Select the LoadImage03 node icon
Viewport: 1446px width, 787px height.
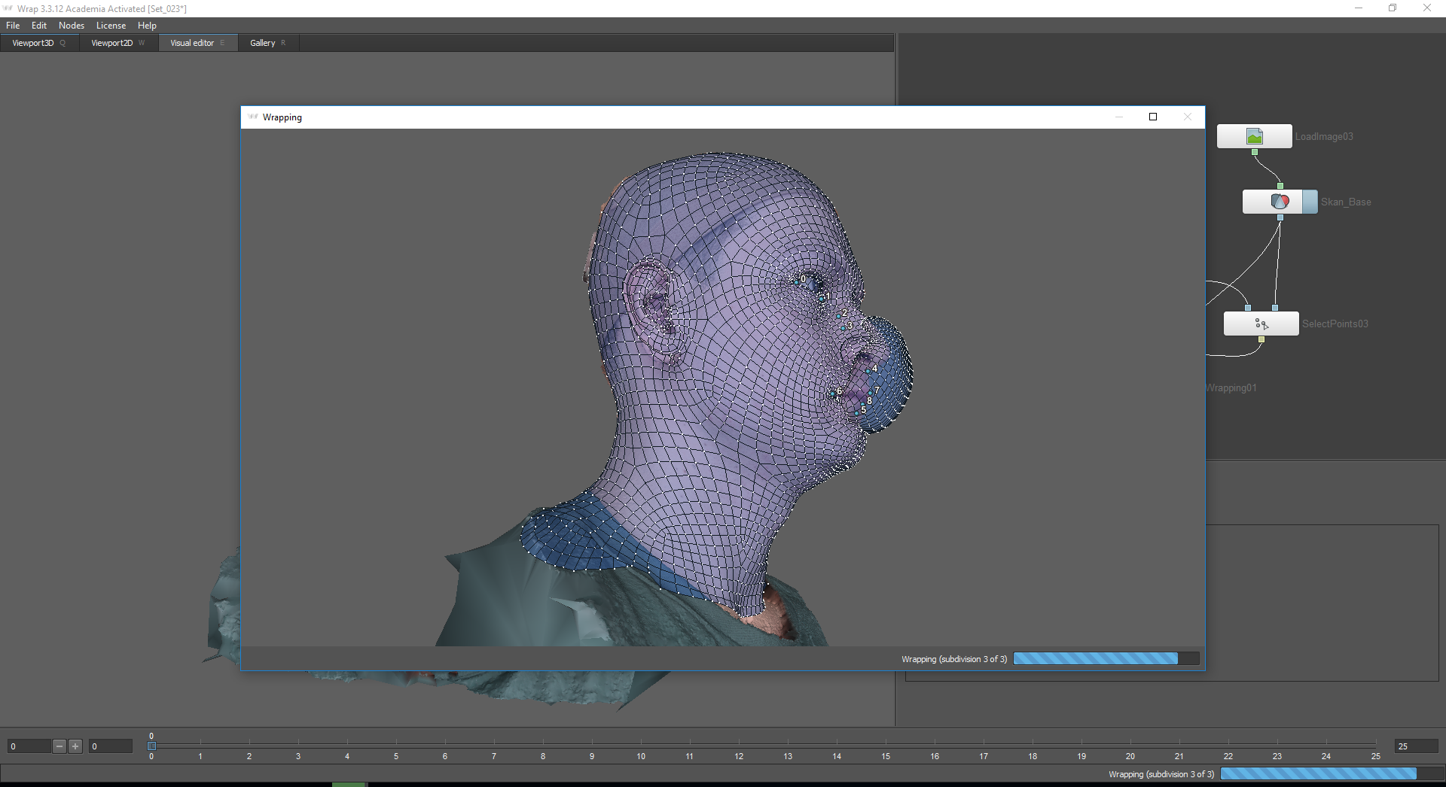1254,136
